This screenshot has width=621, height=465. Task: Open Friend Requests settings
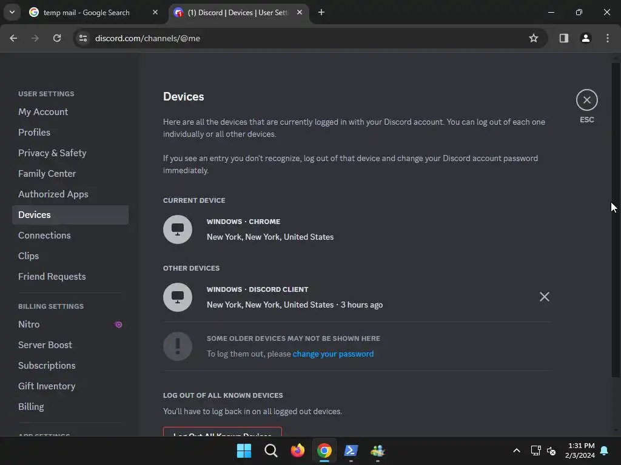[70, 276]
